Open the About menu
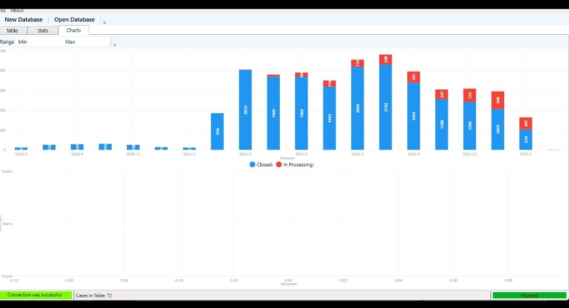The image size is (569, 308). tap(17, 11)
